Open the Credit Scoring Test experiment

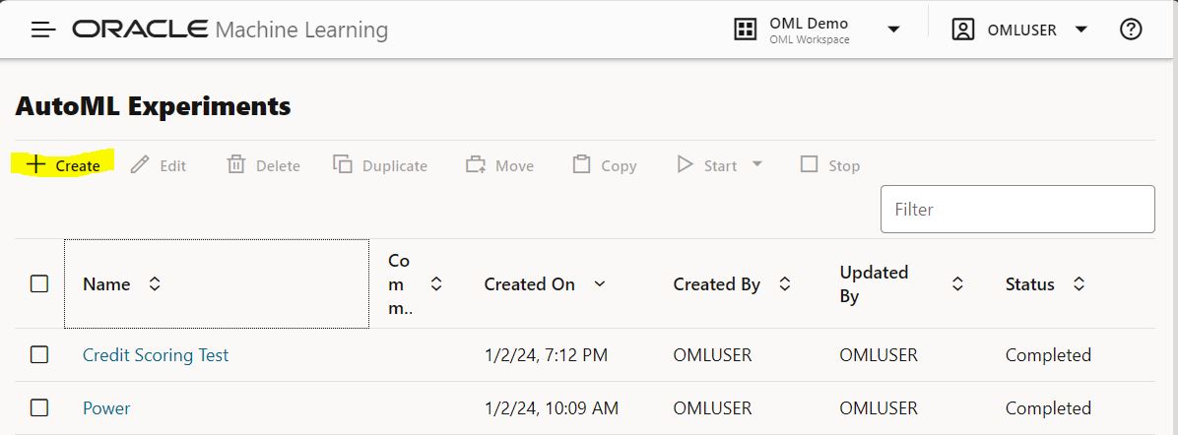point(156,355)
